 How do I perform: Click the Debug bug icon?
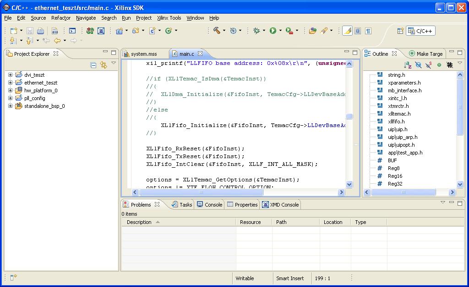tap(256, 31)
